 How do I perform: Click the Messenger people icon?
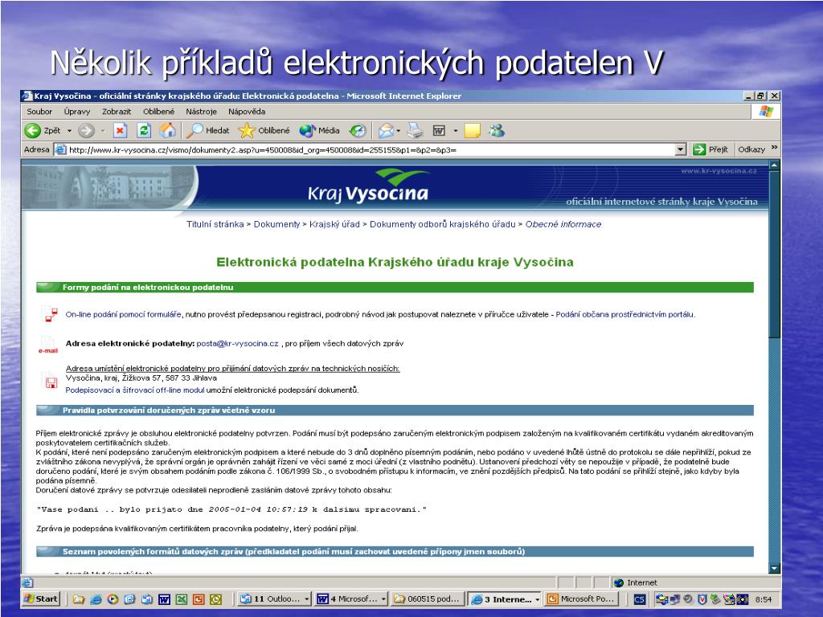click(497, 131)
